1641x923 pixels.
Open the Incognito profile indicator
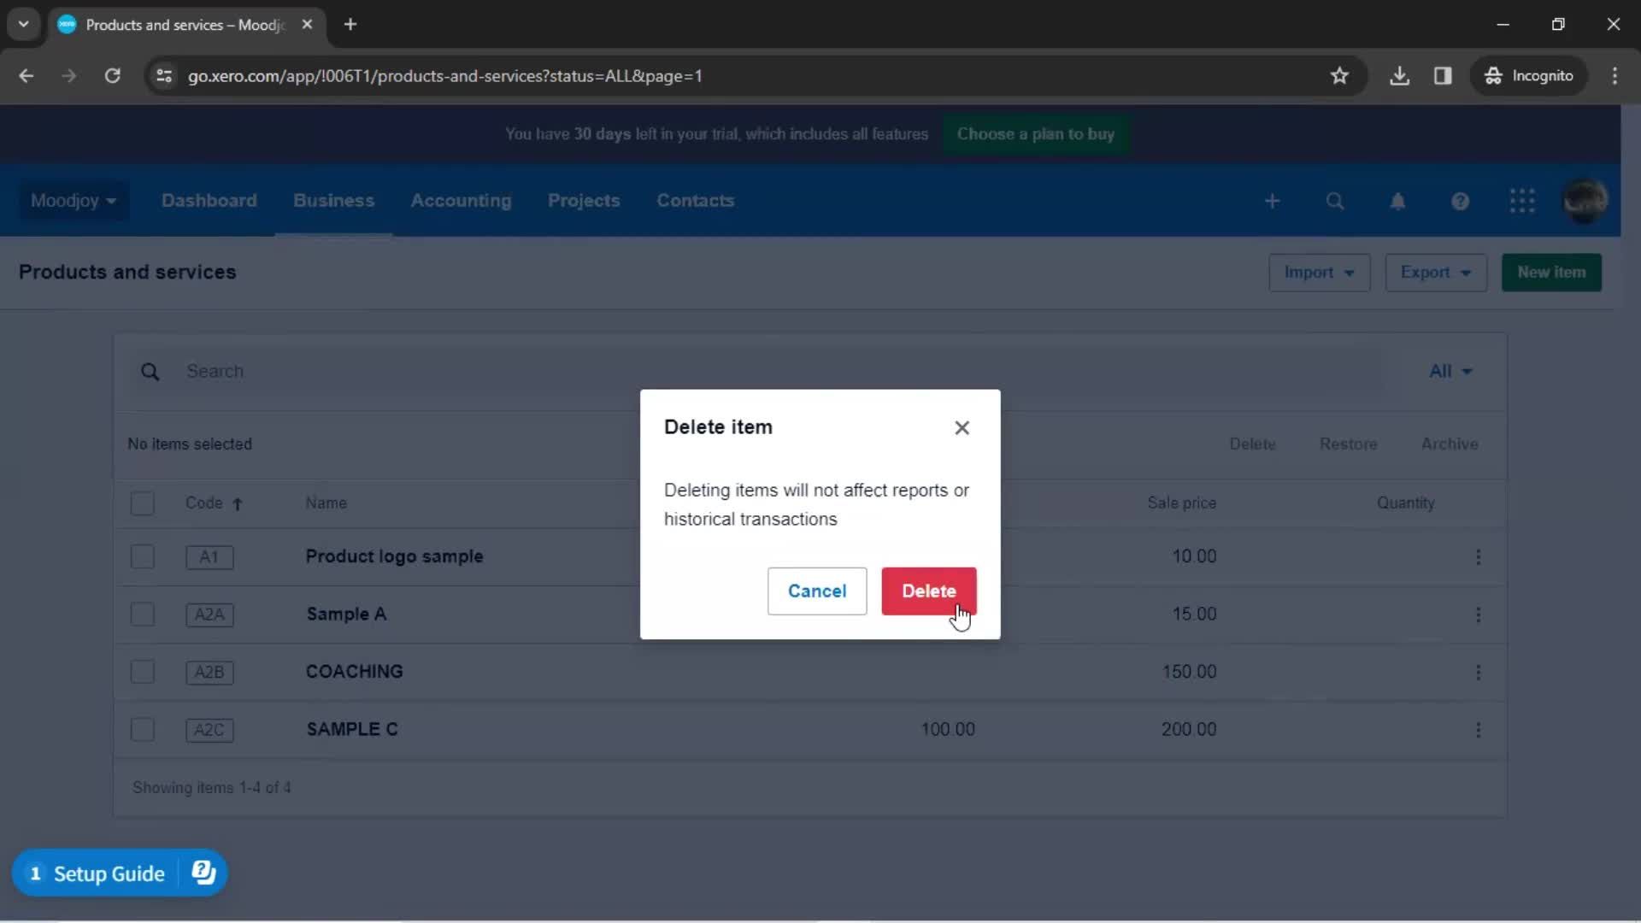tap(1528, 76)
